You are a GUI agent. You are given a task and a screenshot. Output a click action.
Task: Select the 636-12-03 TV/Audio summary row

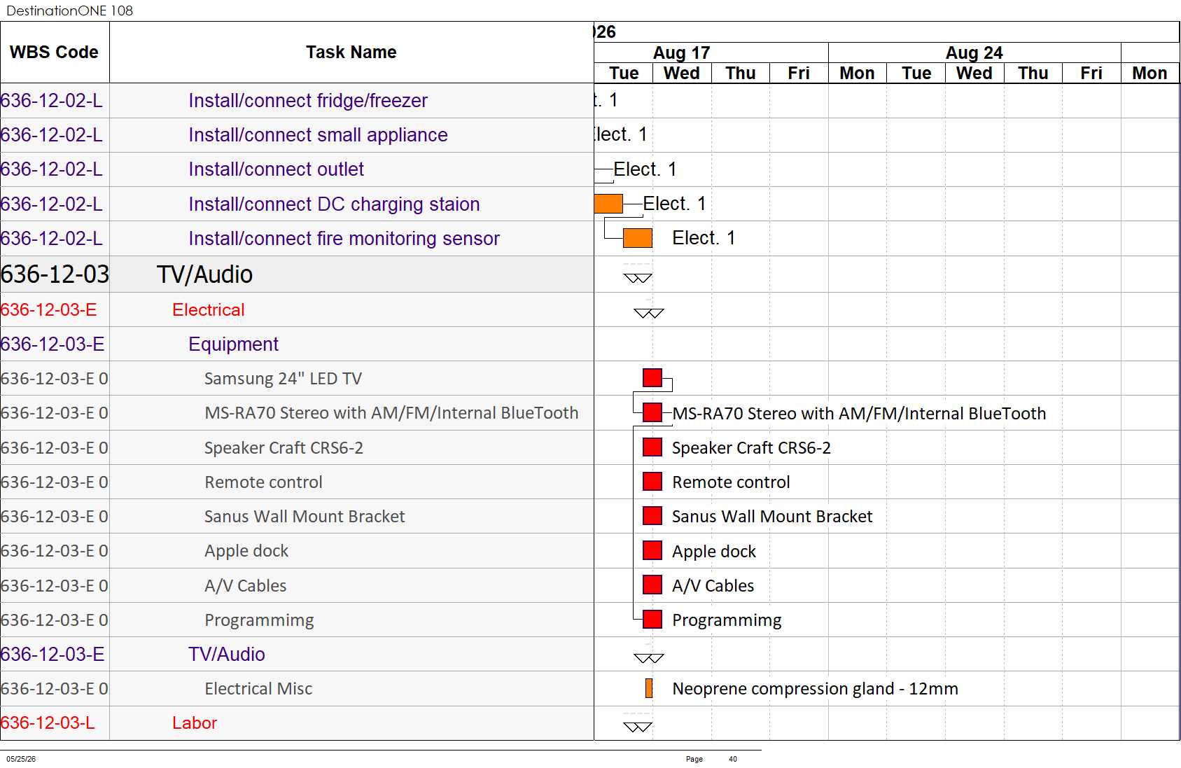(x=297, y=274)
